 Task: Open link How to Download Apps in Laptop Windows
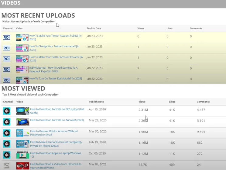(56, 155)
